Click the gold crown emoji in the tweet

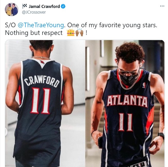[71, 32]
